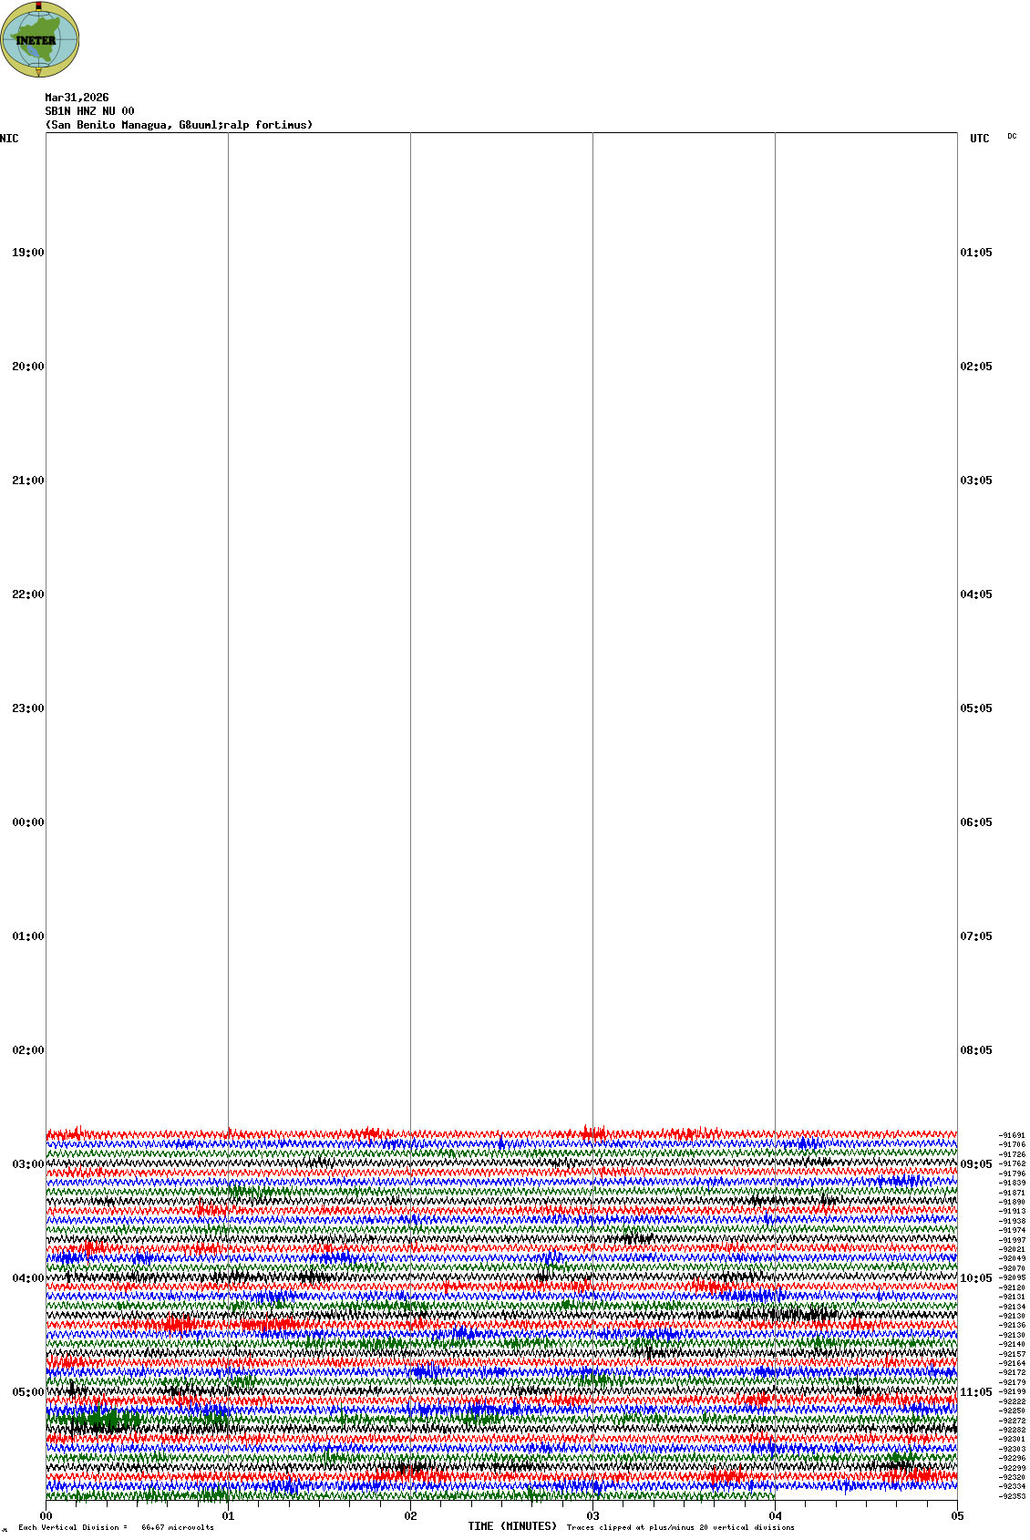
Task: Select the 00:00 NIC time label
Action: (27, 822)
